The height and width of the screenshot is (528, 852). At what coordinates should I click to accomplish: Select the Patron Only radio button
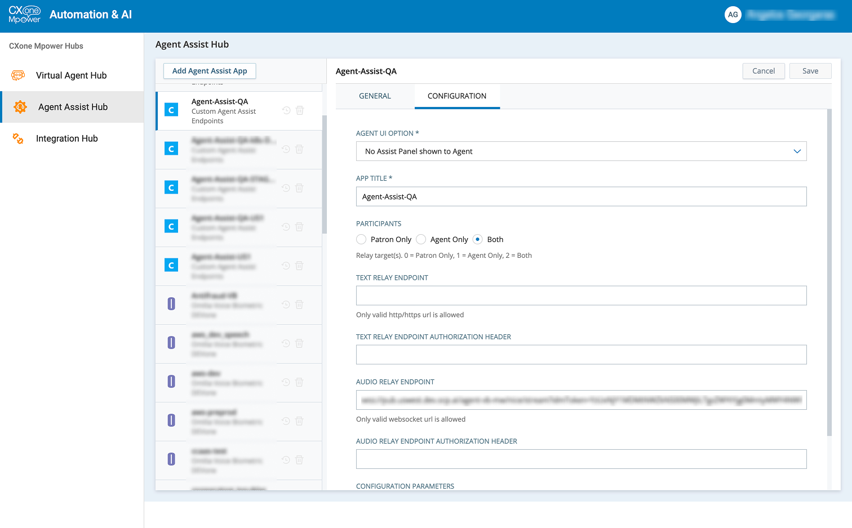361,240
